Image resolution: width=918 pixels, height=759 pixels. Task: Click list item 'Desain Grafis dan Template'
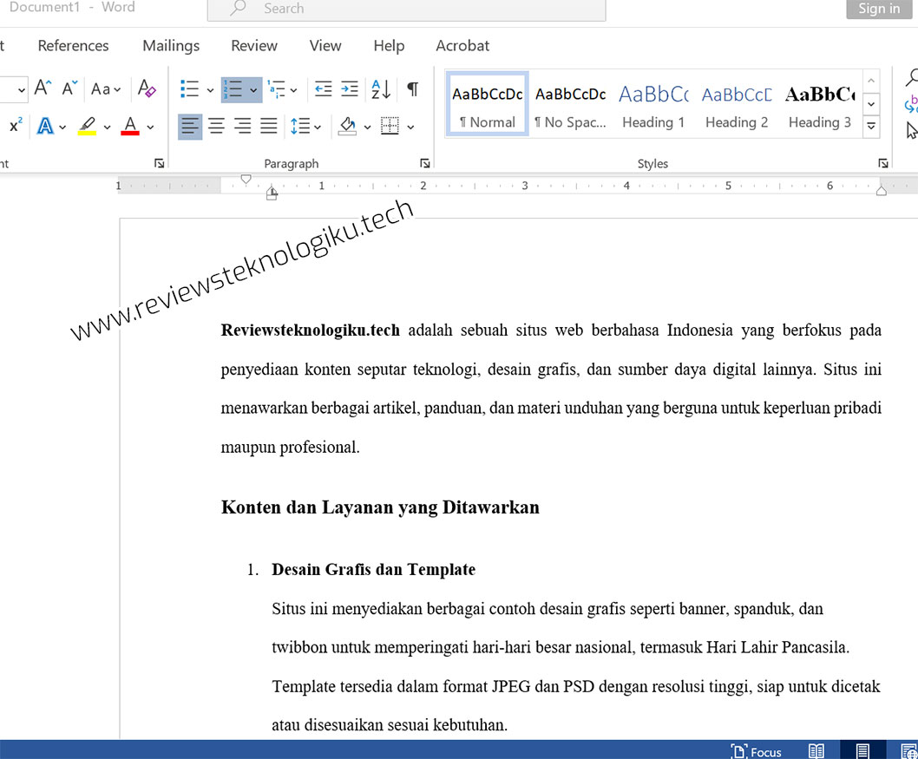(373, 569)
